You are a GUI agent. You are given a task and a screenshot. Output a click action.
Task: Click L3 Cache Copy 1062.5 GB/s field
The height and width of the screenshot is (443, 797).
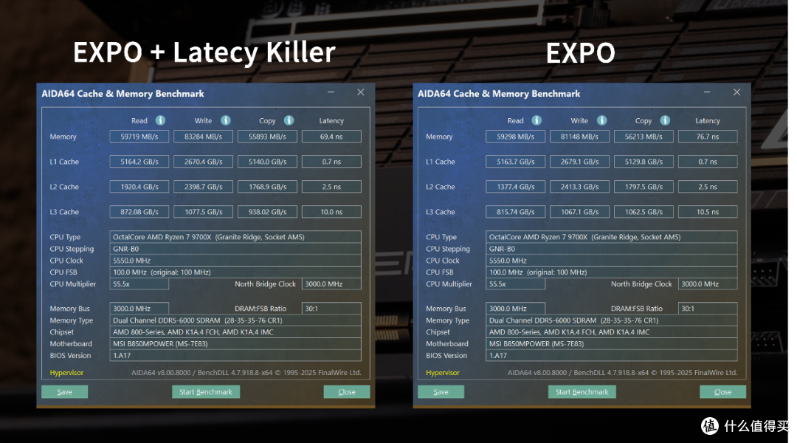(644, 212)
